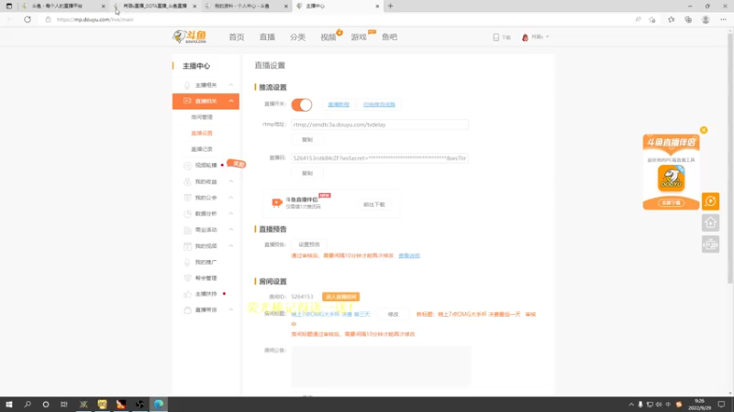Click the 修改 room title button

click(394, 314)
